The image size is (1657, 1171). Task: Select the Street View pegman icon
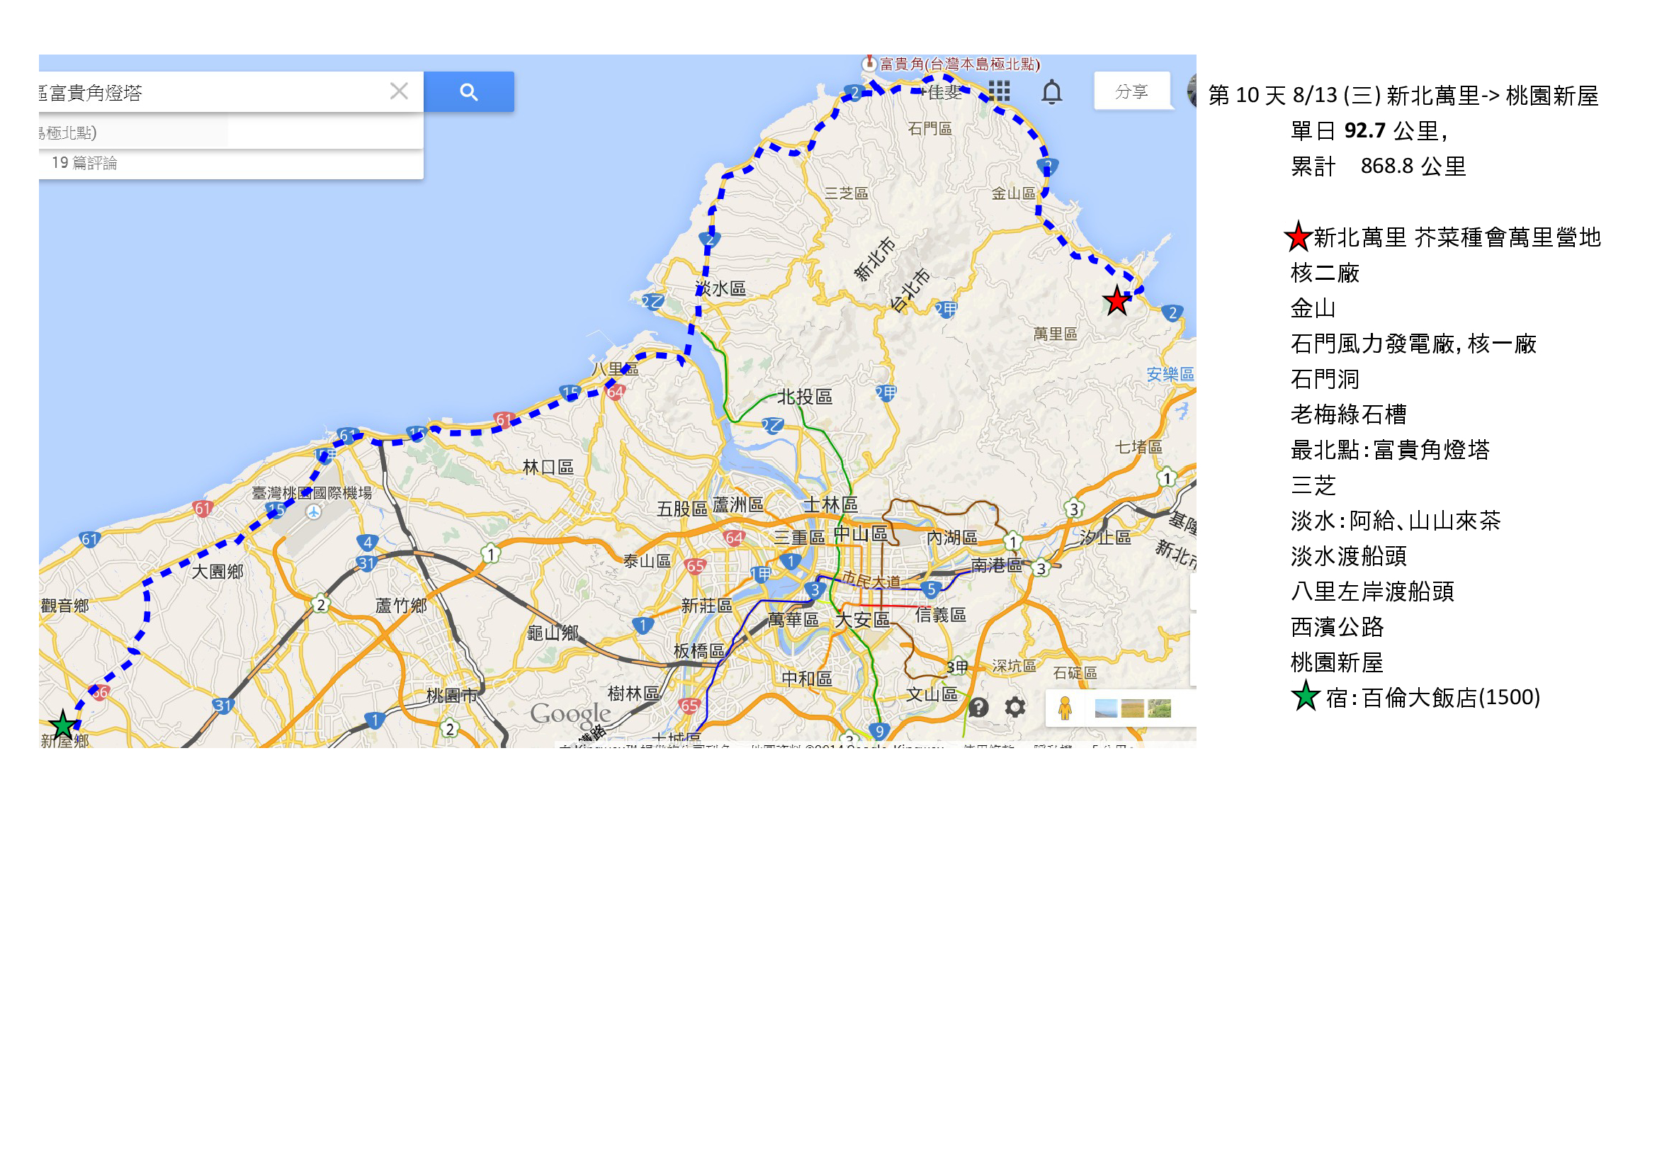(x=1065, y=708)
